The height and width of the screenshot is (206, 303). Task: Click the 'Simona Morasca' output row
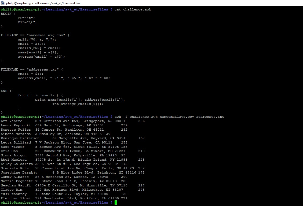pyautogui.click(x=56, y=134)
